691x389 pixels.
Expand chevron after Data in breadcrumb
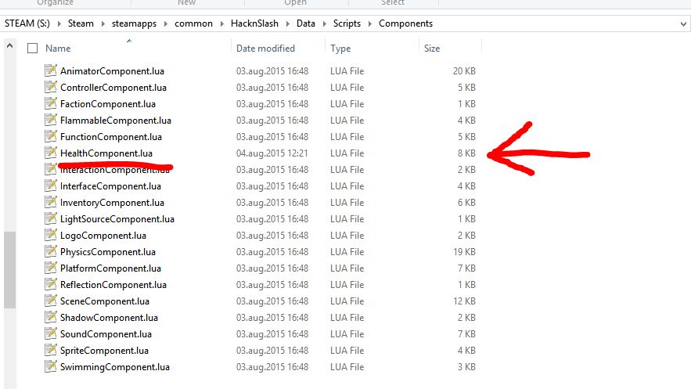click(x=324, y=23)
